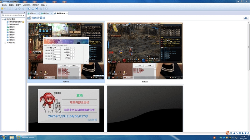This screenshot has width=250, height=140.
Task: Open the 查看(V) menu
Action: tap(18, 5)
